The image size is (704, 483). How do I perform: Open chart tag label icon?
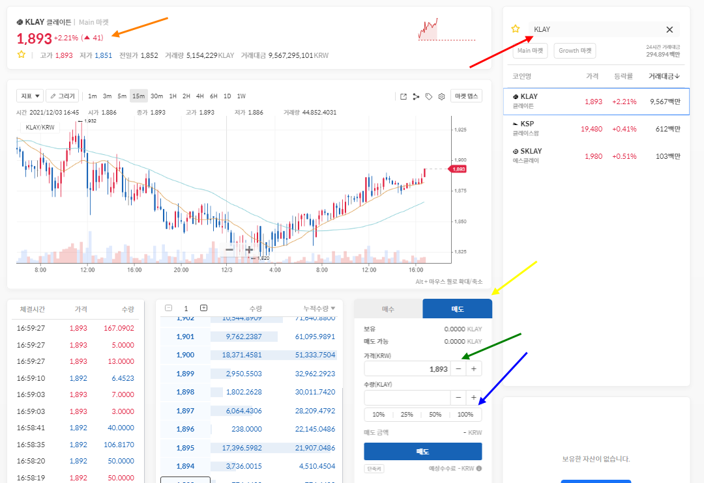(429, 96)
